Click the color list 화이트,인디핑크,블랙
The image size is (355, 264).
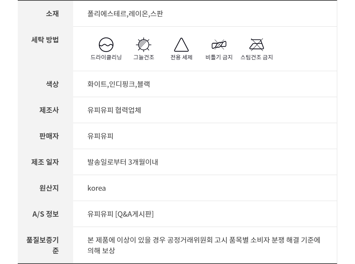click(119, 84)
